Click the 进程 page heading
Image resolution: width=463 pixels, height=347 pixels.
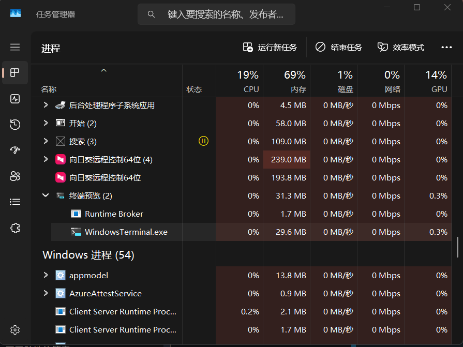coord(51,49)
